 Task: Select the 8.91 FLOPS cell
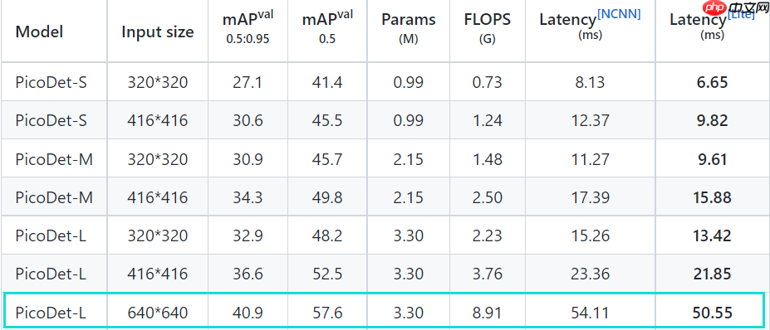pyautogui.click(x=487, y=313)
